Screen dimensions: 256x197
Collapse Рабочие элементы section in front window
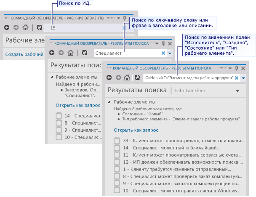109,102
